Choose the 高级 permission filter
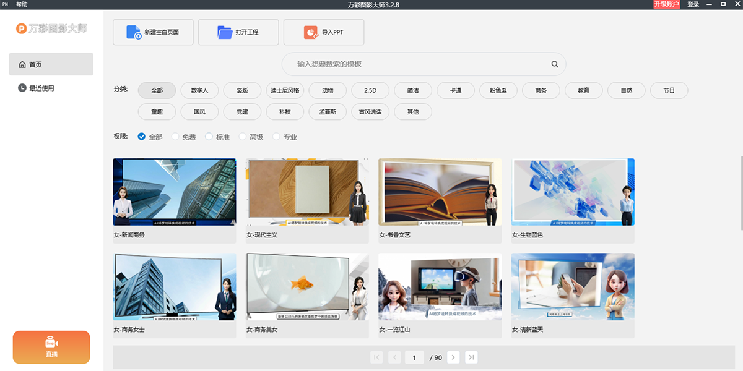Viewport: 743px width, 371px height. click(242, 136)
